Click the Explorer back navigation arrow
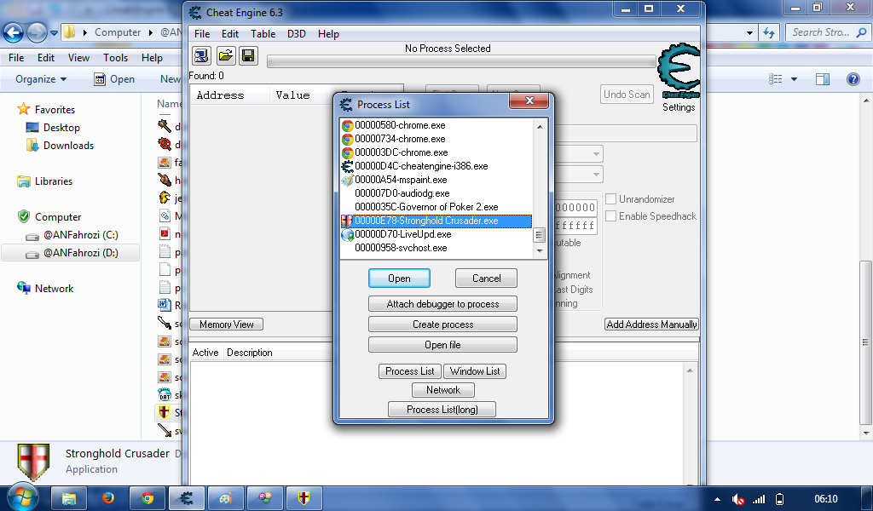This screenshot has width=873, height=511. click(14, 33)
